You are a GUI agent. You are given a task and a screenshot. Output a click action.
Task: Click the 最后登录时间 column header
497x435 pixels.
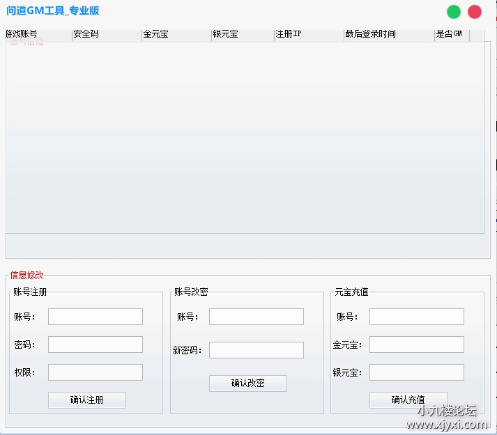(x=389, y=34)
